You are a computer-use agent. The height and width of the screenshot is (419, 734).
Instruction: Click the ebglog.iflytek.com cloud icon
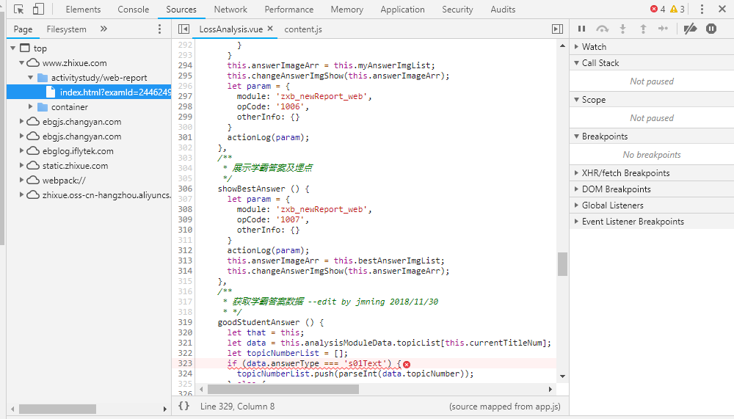(33, 150)
